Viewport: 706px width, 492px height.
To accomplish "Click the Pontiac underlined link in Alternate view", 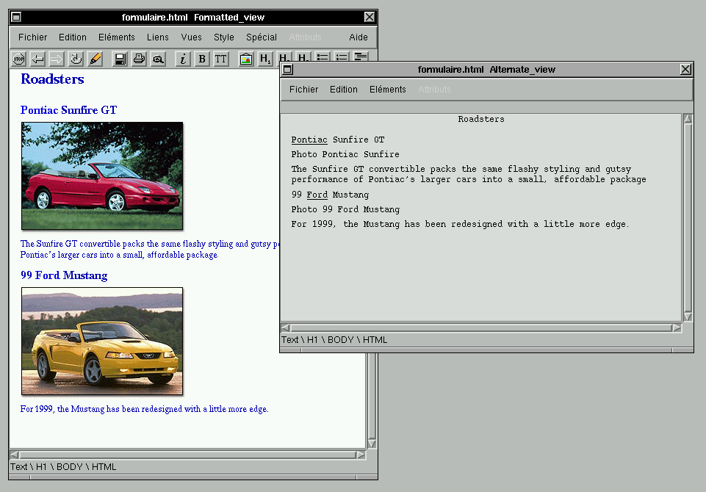I will pyautogui.click(x=309, y=140).
